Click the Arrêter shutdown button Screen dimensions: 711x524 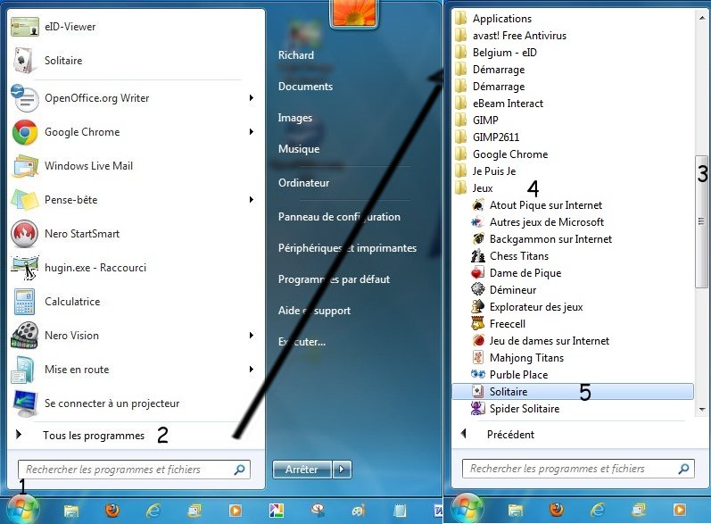tap(302, 470)
